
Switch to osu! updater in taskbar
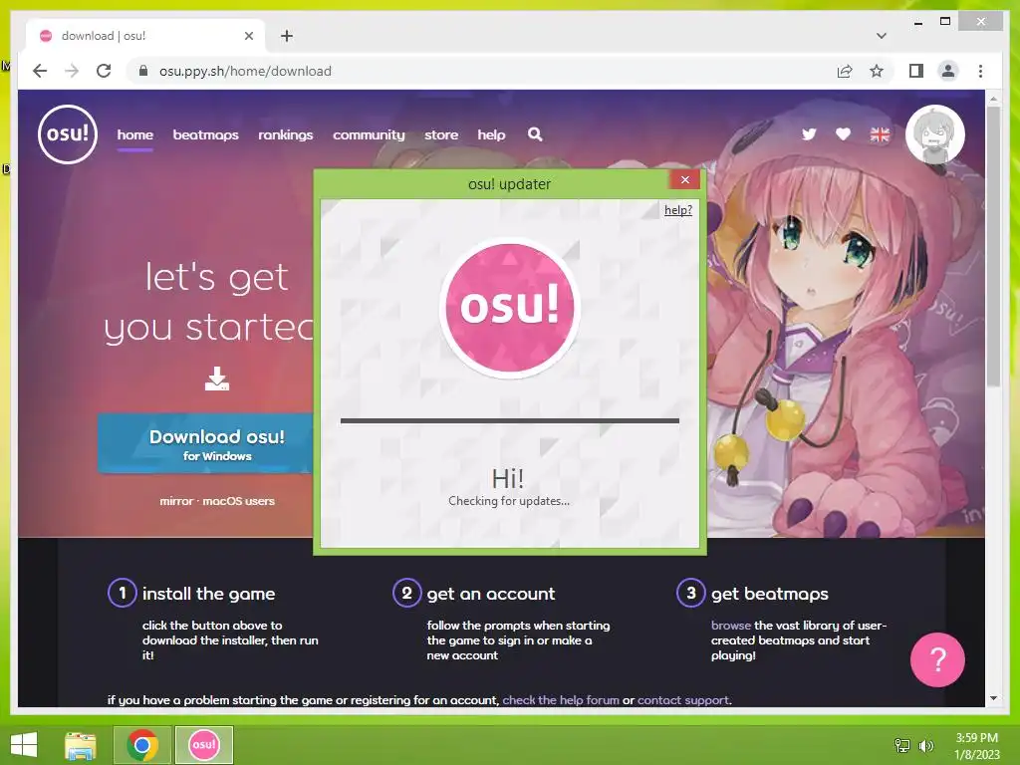click(x=203, y=745)
